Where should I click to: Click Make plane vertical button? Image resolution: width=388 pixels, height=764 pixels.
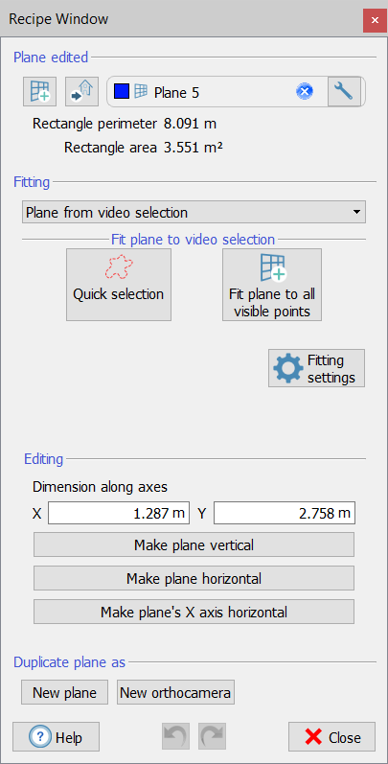tap(194, 544)
